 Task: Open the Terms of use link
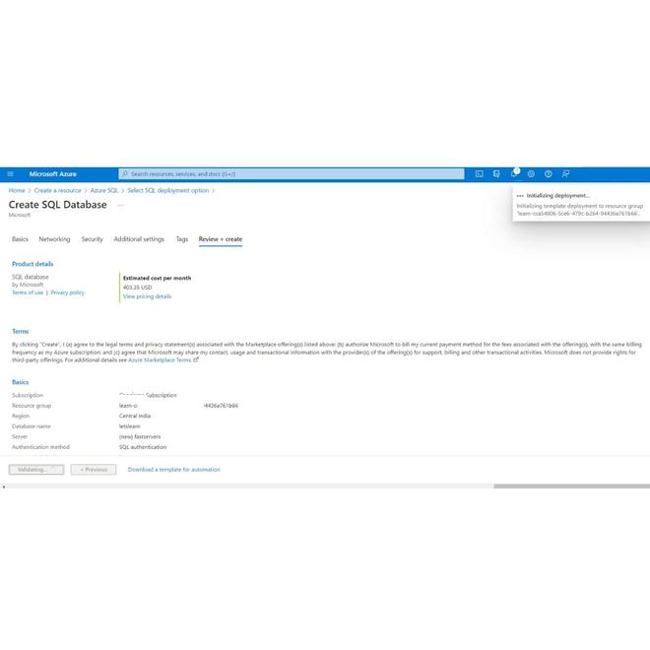(x=28, y=292)
